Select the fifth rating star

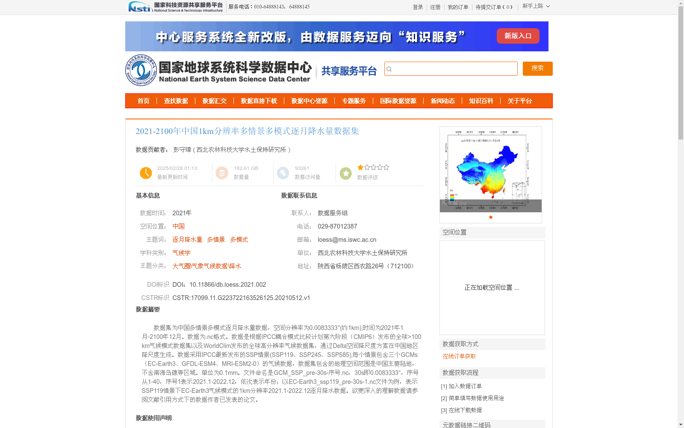click(386, 167)
